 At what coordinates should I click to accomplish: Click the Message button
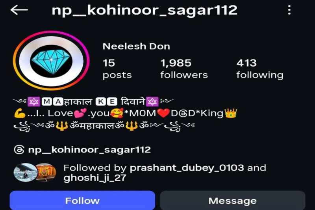(x=232, y=201)
